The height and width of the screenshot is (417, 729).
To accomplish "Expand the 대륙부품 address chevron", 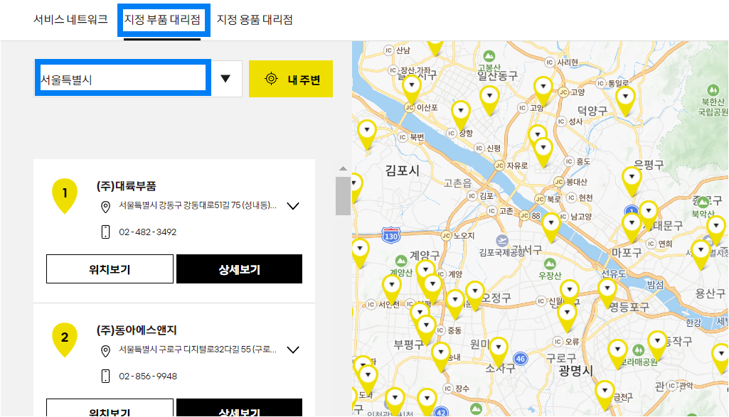I will click(293, 206).
